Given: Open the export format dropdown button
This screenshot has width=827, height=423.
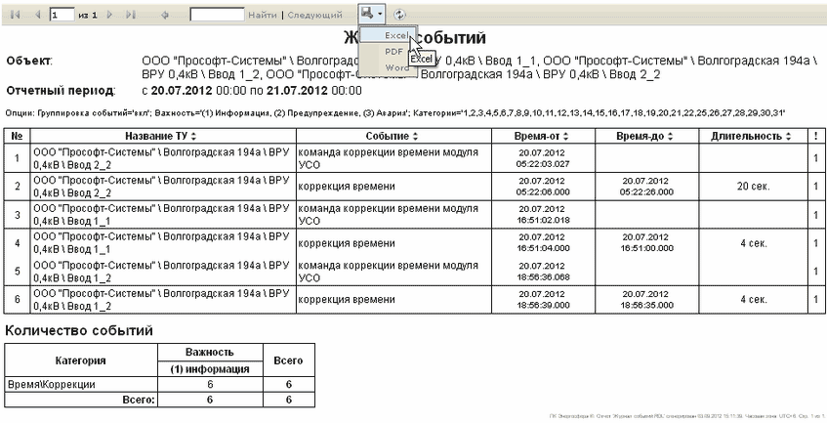Looking at the screenshot, I should pos(372,13).
